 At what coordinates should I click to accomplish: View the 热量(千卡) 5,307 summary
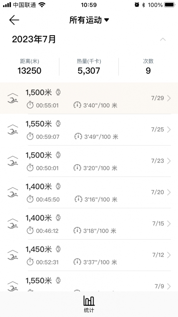(89, 67)
